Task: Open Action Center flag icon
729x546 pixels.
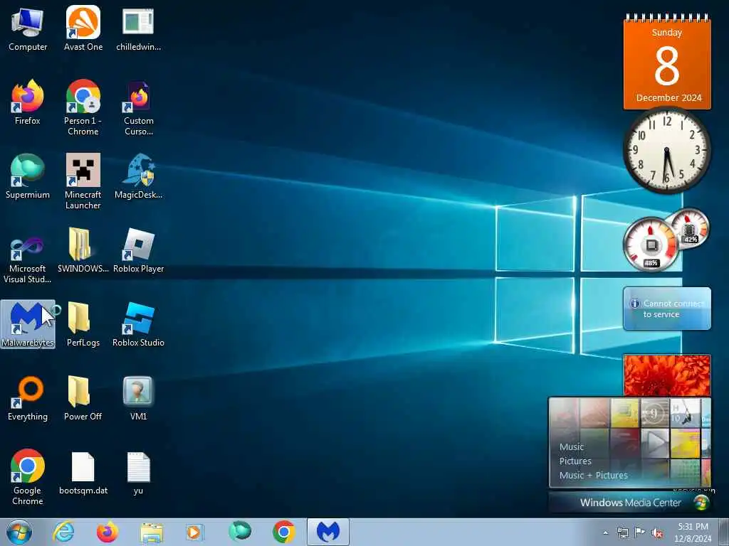Action: tap(639, 532)
